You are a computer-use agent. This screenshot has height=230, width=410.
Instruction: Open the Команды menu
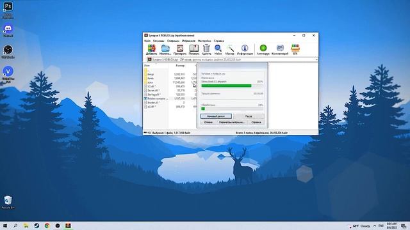tap(158, 41)
